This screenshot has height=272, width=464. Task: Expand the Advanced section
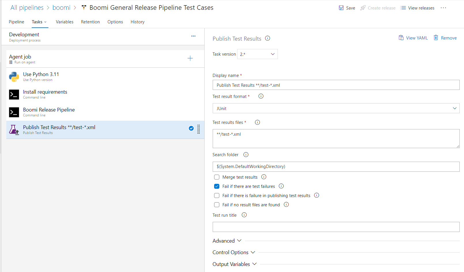coord(227,241)
